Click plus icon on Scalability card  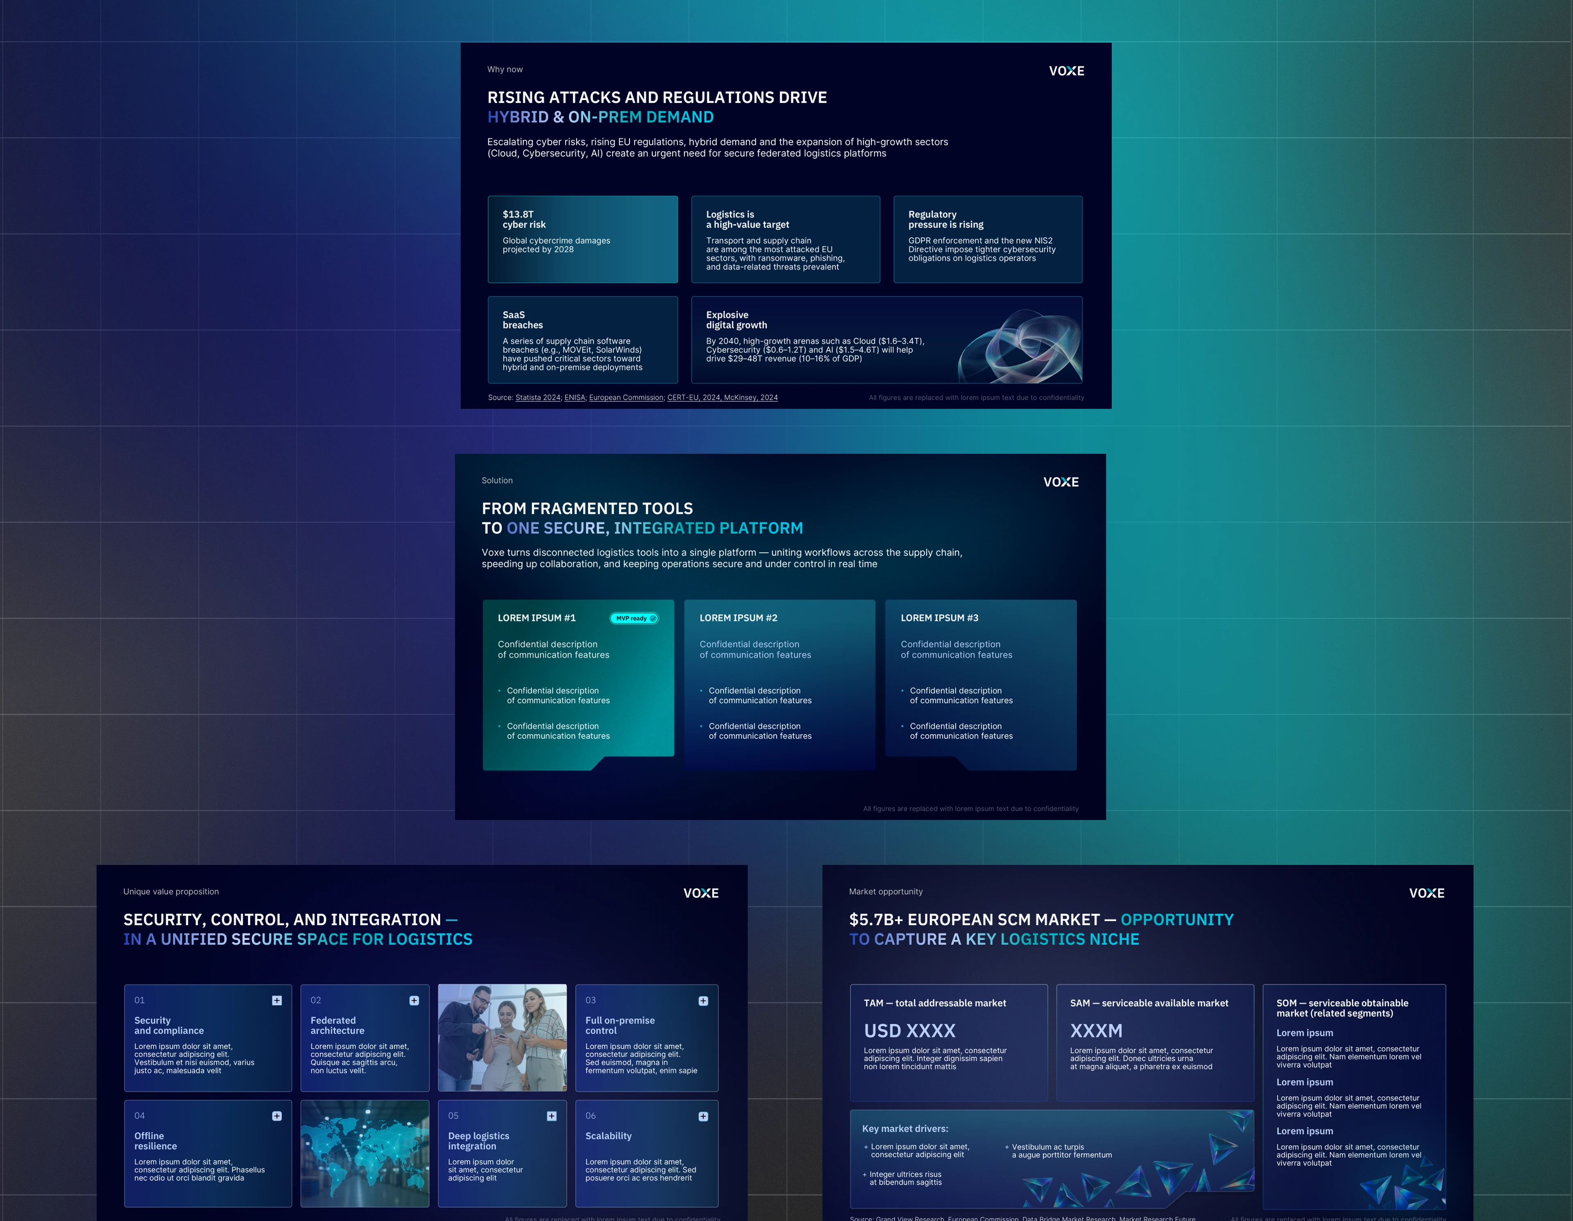tap(703, 1117)
